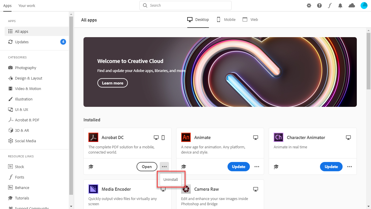The width and height of the screenshot is (371, 209).
Task: Collapse the Acrobat DC more options menu
Action: point(164,167)
